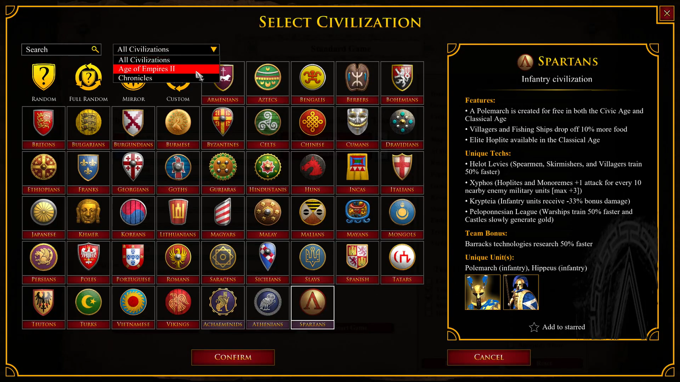680x382 pixels.
Task: Choose the Random question-mark shield
Action: pos(44,77)
